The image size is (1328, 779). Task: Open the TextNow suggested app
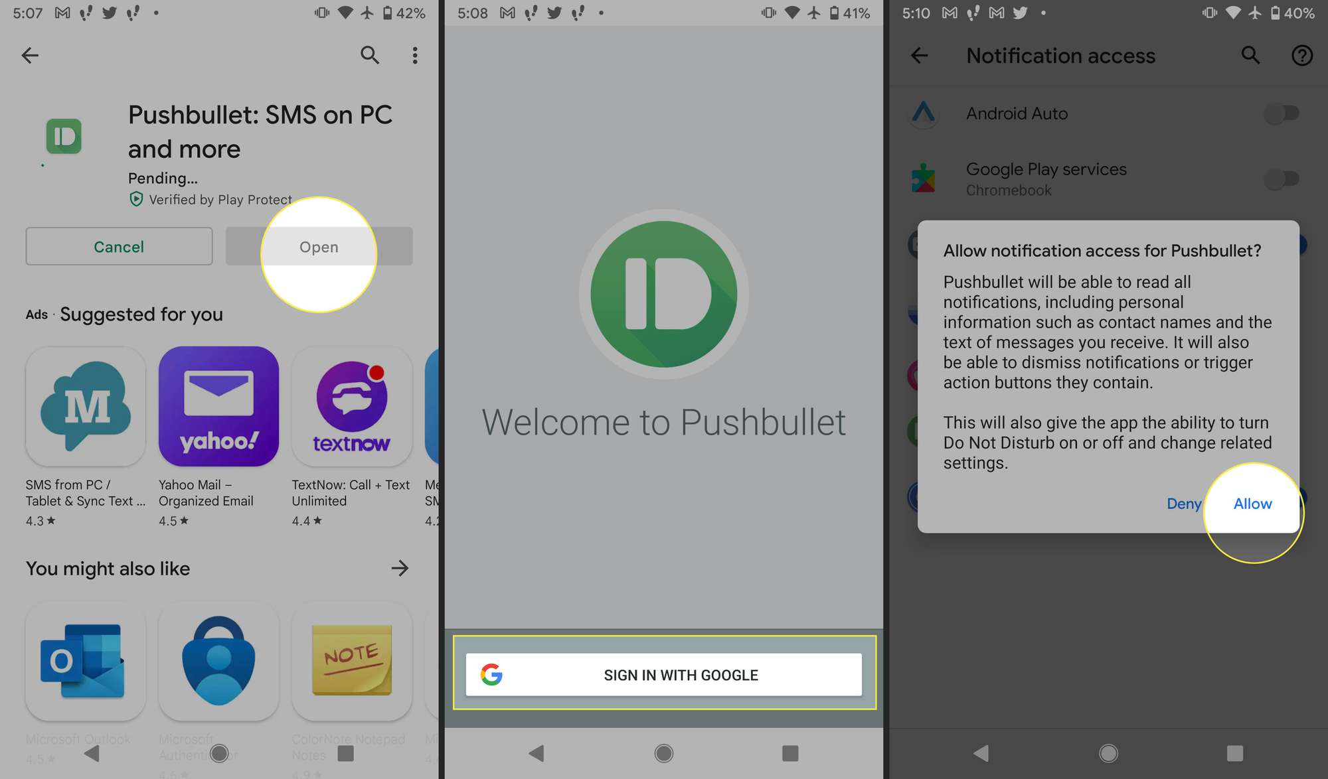(x=352, y=406)
